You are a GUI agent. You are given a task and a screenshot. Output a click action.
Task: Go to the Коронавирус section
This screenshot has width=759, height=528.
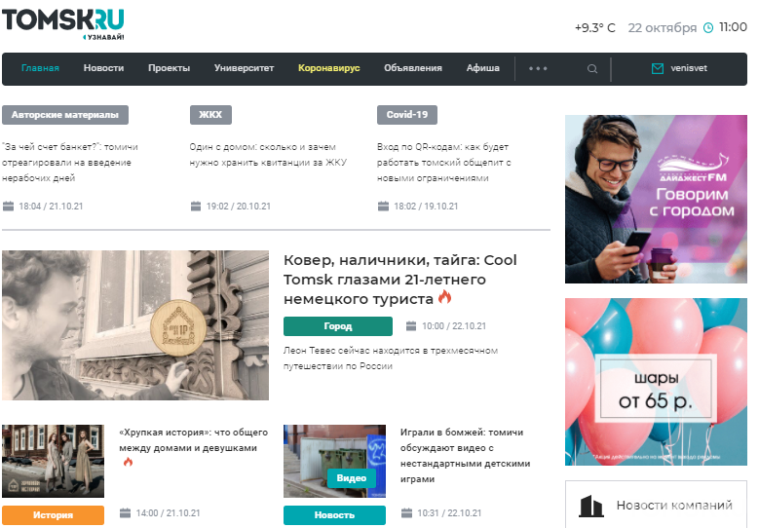click(328, 68)
